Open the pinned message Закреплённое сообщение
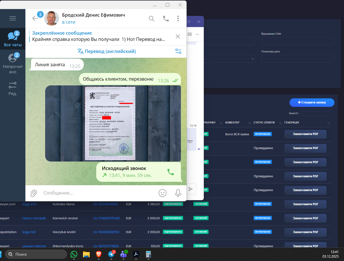The width and height of the screenshot is (344, 261). (x=99, y=36)
